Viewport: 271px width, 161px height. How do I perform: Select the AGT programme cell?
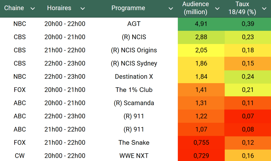[134, 24]
